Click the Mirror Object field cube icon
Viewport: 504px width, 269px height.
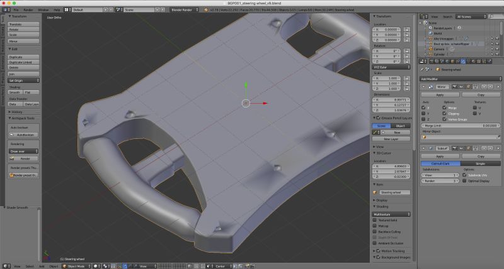(x=424, y=137)
